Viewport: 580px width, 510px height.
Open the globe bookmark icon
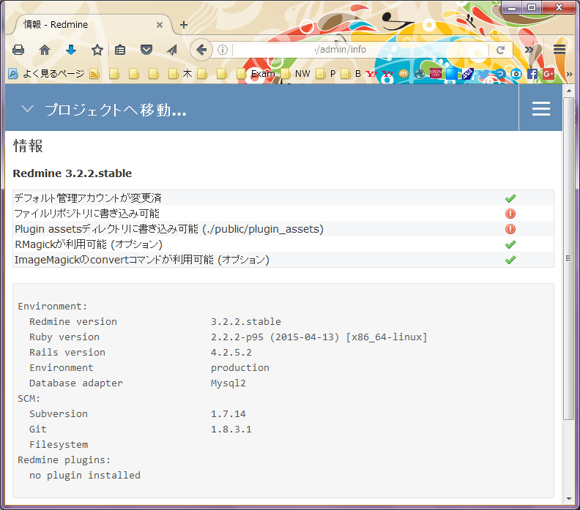(x=420, y=74)
